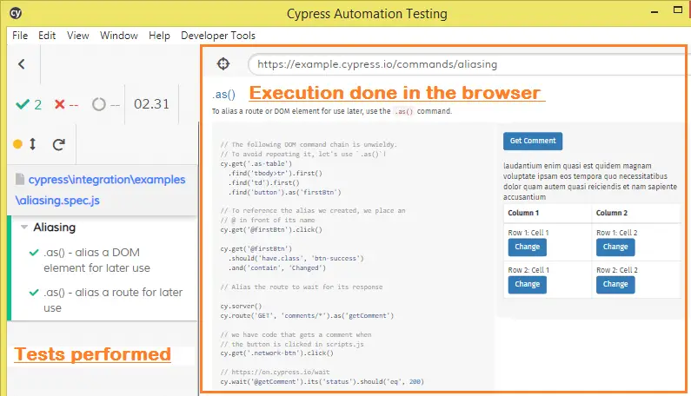The image size is (691, 396).
Task: Click the Column 2 table header
Action: 612,213
